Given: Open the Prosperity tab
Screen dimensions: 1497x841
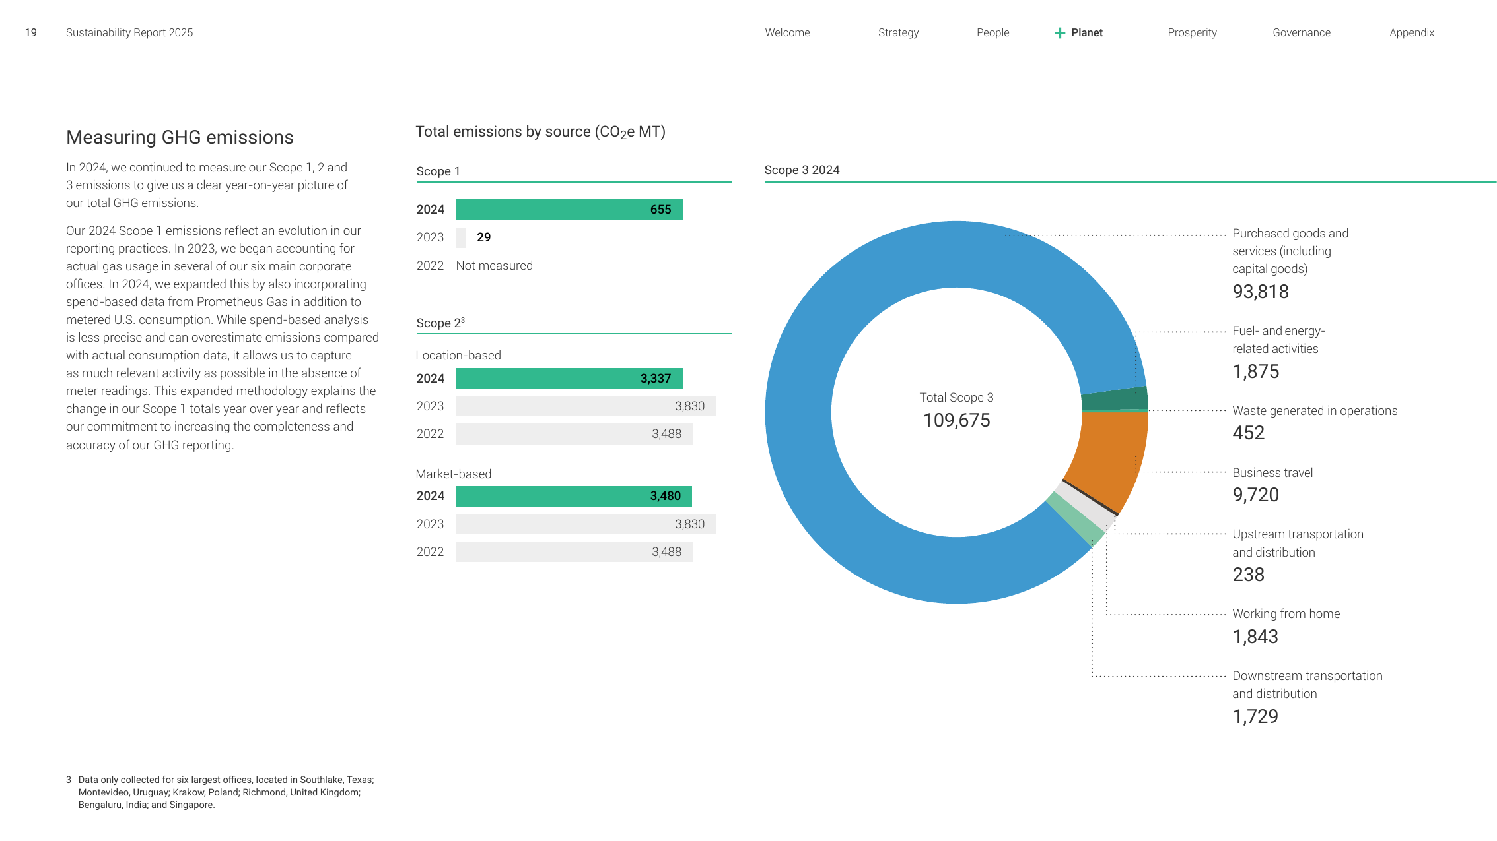Looking at the screenshot, I should point(1192,33).
